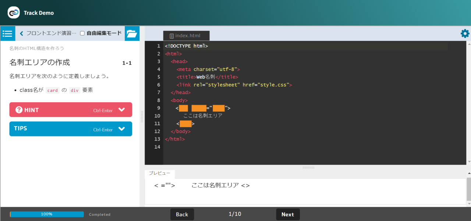Image resolution: width=471 pixels, height=221 pixels.
Task: Expand the HINT panel chevron
Action: [x=122, y=110]
